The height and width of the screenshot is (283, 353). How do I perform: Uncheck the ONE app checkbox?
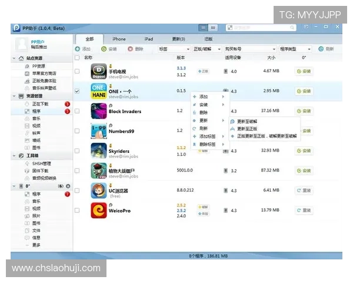[x=78, y=91]
